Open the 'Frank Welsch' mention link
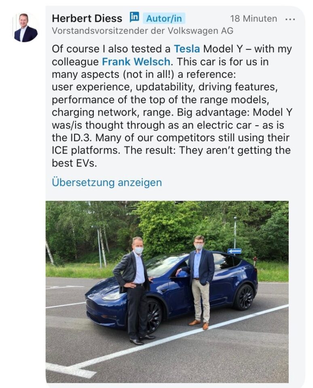Viewport: 313px width, 388px height. 136,61
